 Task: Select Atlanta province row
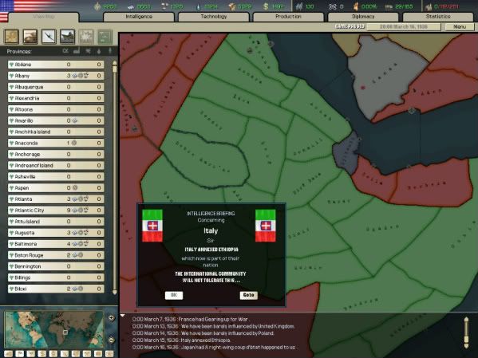click(56, 199)
